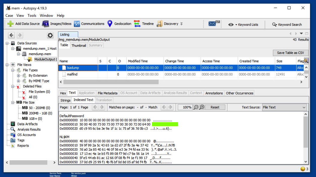Open the Tools menu
Viewport: 316px width, 177px height.
32,16
